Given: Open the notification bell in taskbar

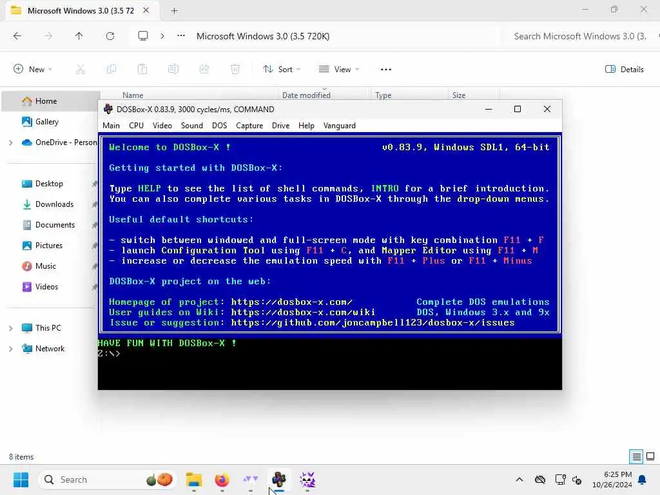Looking at the screenshot, I should tap(643, 480).
